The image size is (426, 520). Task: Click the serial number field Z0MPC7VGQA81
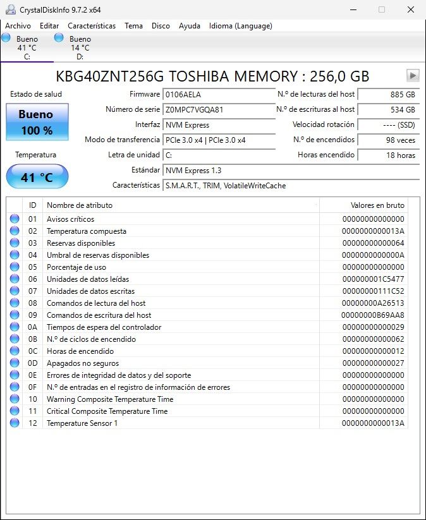pos(219,110)
